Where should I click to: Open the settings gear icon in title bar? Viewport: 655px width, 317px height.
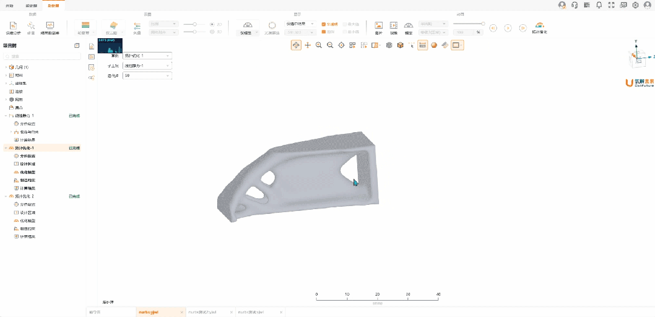[636, 5]
